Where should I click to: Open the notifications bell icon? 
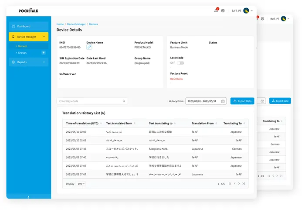tap(216, 10)
